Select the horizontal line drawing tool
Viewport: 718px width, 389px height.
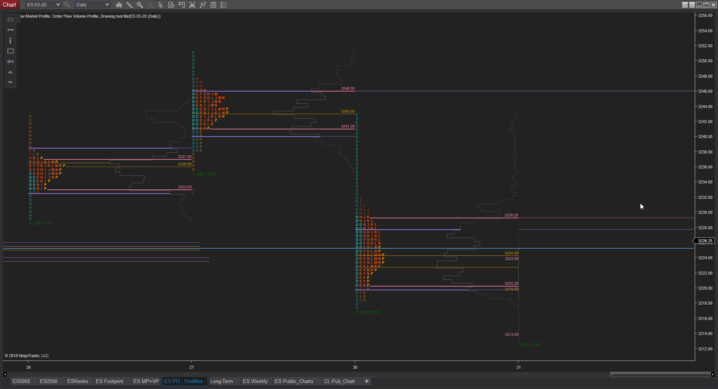pos(10,30)
